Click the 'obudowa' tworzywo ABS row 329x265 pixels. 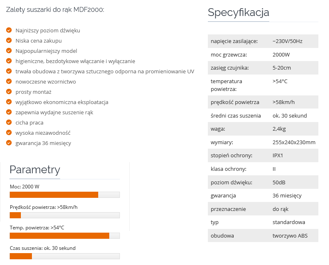pyautogui.click(x=263, y=236)
